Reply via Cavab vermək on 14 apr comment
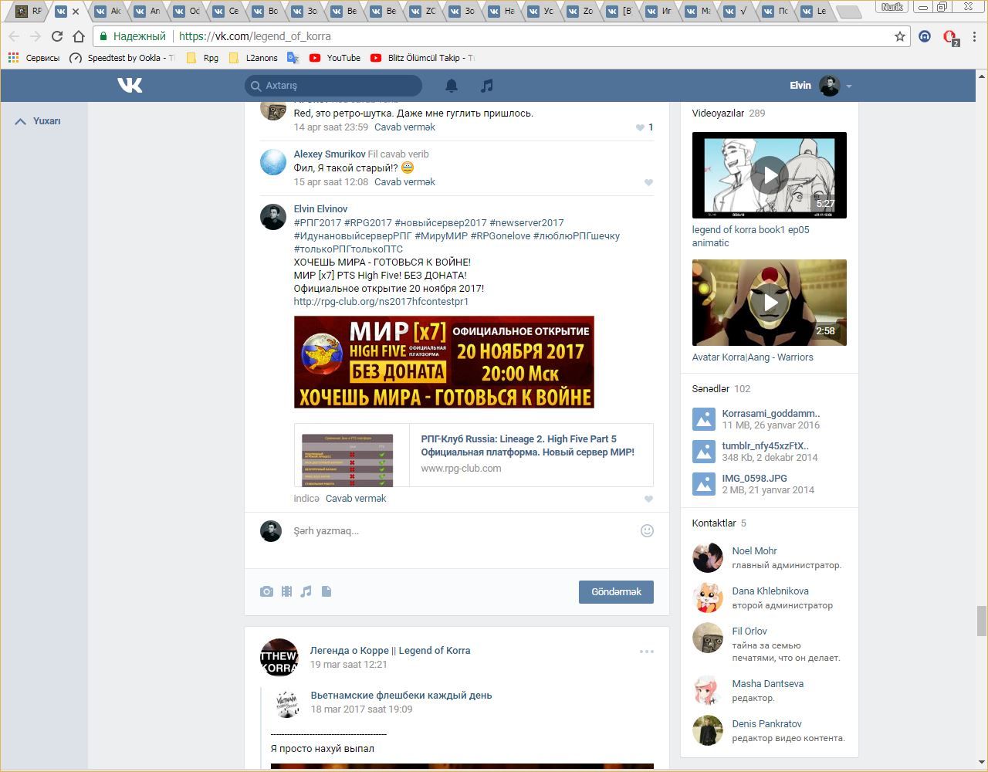Image resolution: width=988 pixels, height=772 pixels. pos(404,127)
